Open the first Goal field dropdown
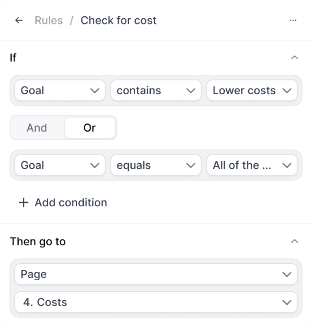This screenshot has height=327, width=312. point(60,90)
